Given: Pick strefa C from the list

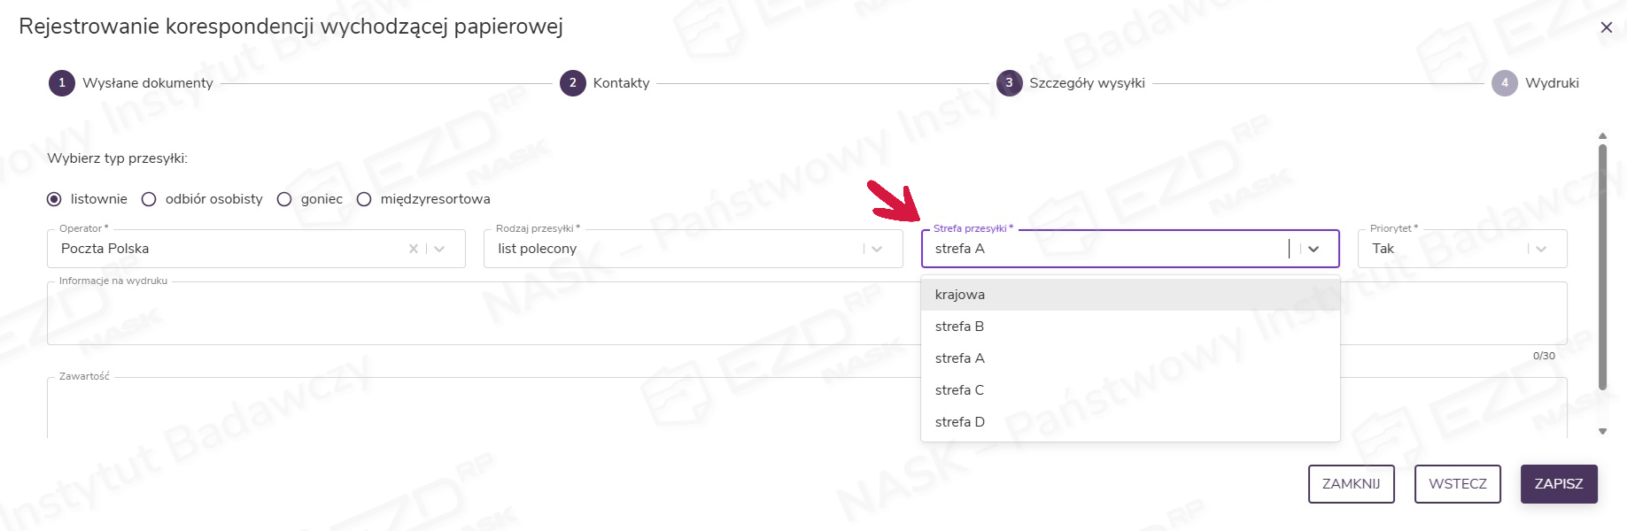Looking at the screenshot, I should click(x=959, y=390).
